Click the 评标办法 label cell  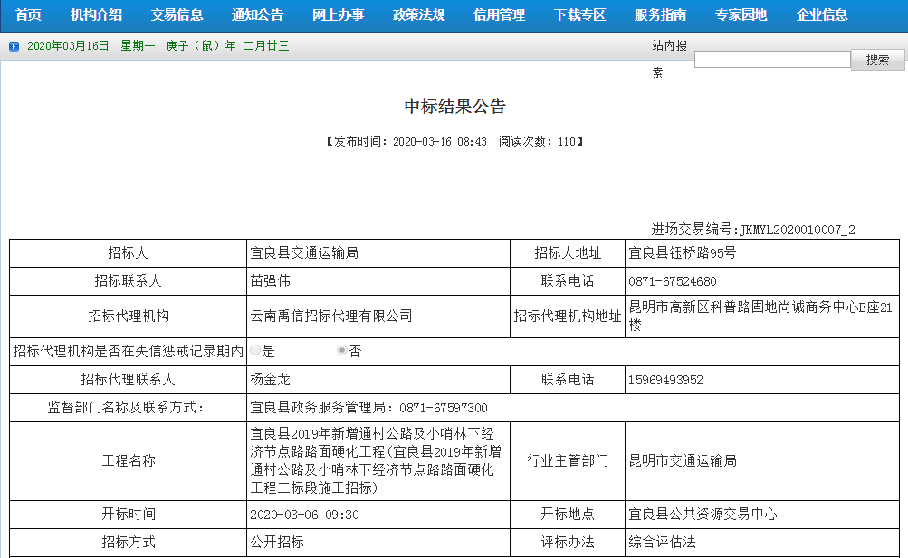point(568,542)
